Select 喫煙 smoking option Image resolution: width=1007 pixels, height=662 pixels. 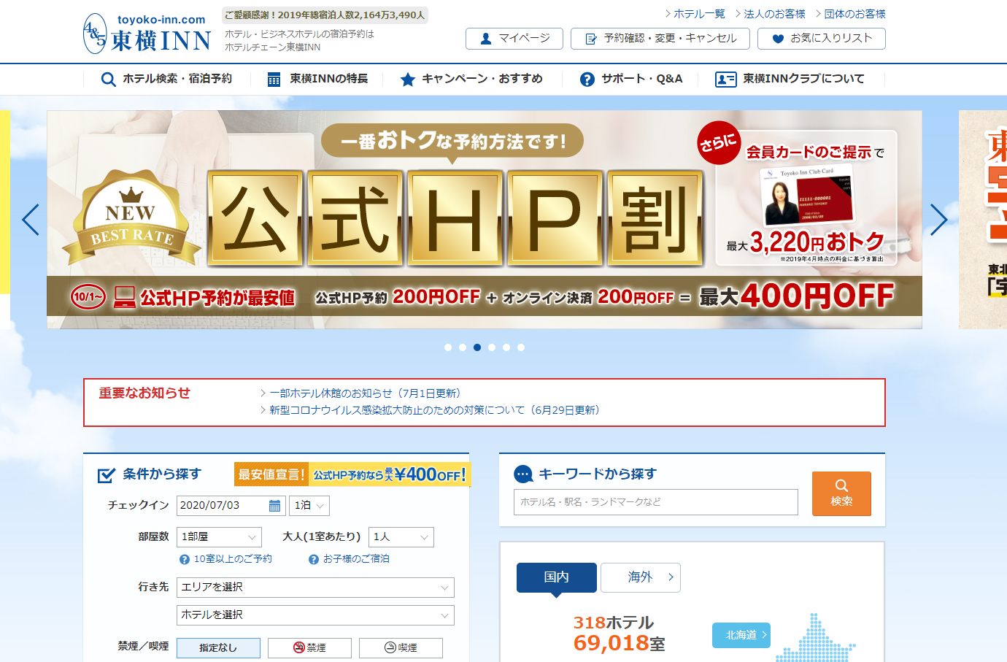[401, 648]
